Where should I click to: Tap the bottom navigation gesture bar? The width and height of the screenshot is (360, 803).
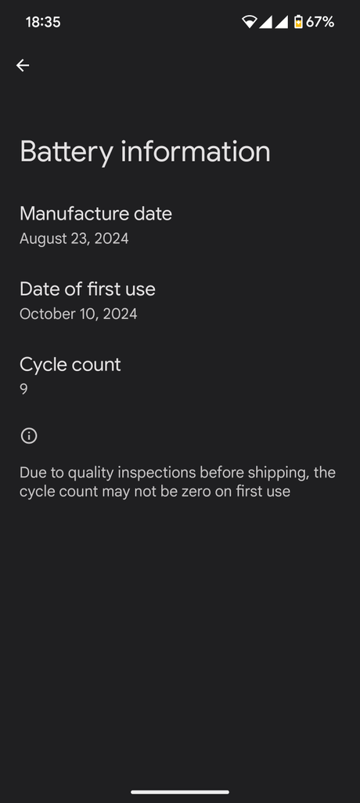[x=180, y=792]
